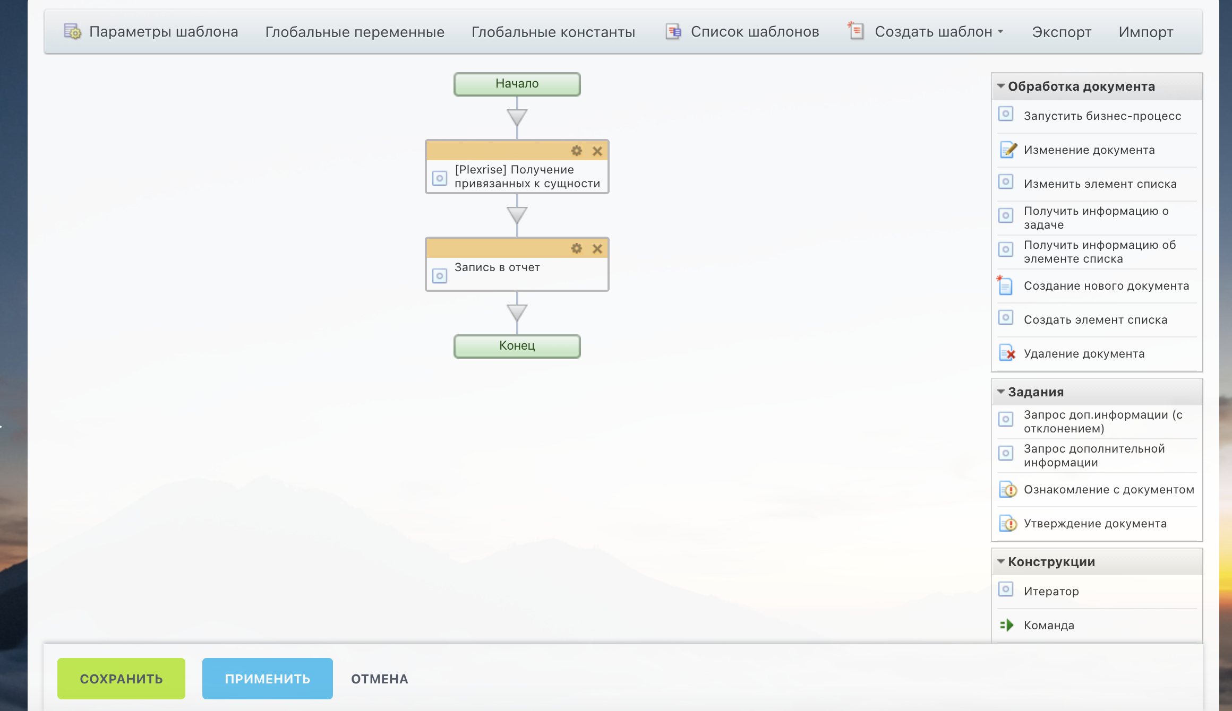1232x711 pixels.
Task: Click the 'Создание нового документа' icon
Action: (1005, 286)
